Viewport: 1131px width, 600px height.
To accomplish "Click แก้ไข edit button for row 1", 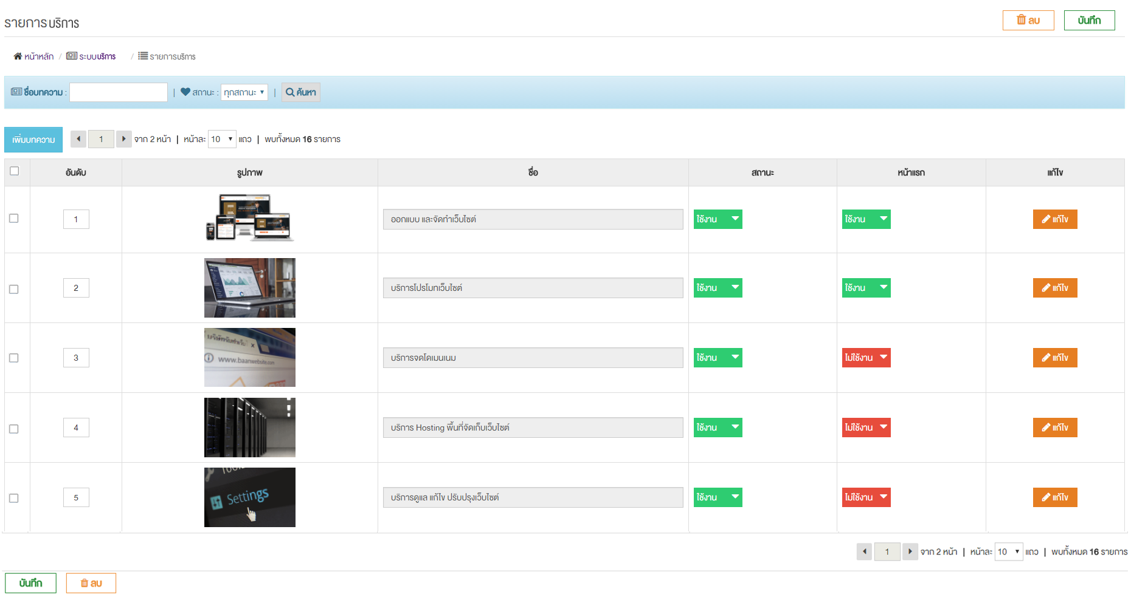I will [x=1055, y=219].
